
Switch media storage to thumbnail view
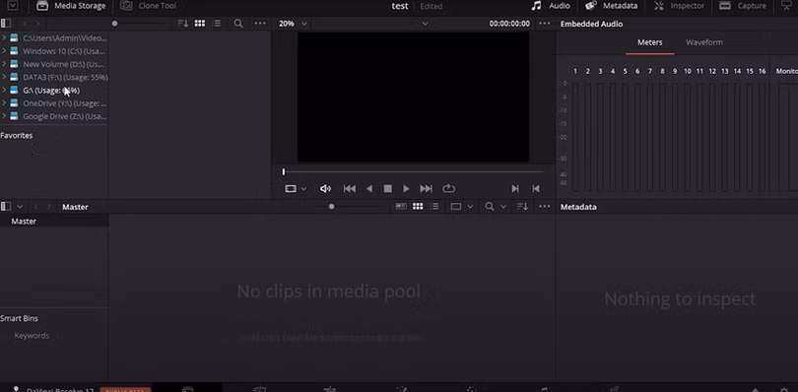coord(200,24)
